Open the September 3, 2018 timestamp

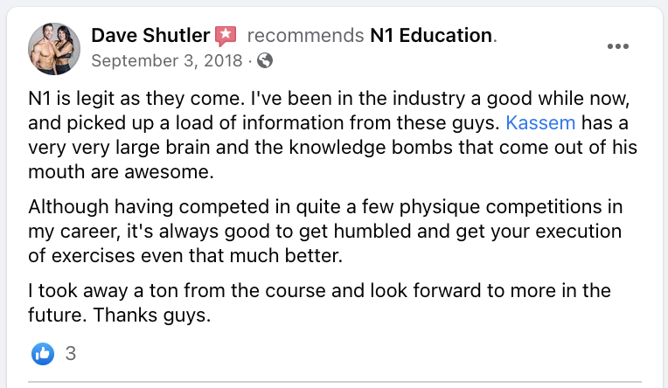[167, 60]
